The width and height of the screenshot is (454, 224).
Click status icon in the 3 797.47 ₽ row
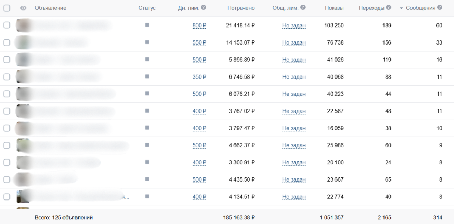[147, 128]
